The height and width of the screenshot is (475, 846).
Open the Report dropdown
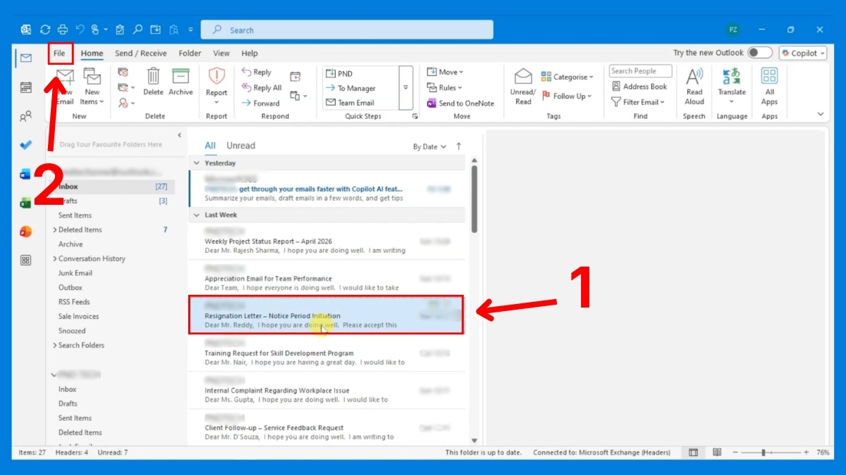tap(216, 87)
